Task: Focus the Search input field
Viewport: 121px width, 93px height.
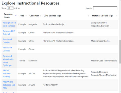Action: (105, 8)
